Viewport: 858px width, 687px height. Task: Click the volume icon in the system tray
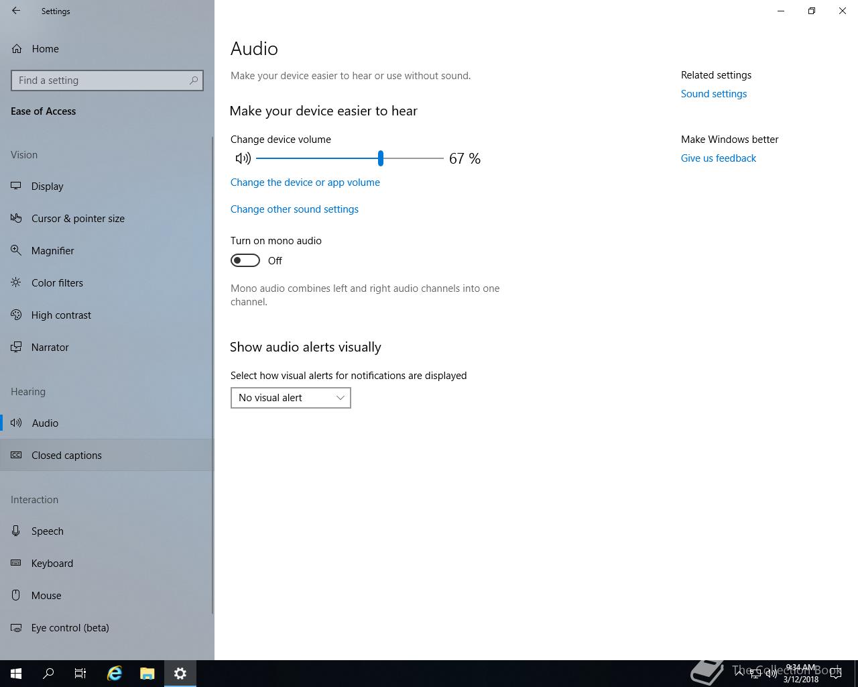point(772,674)
